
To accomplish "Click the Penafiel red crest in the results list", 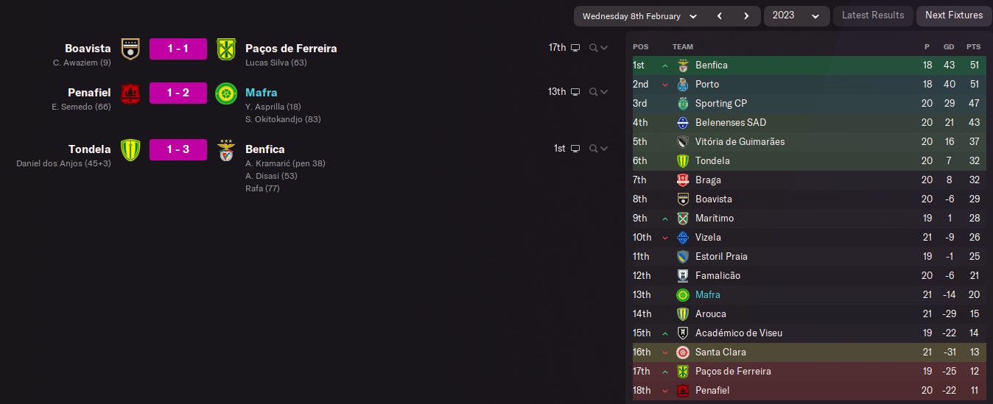I will coord(130,93).
